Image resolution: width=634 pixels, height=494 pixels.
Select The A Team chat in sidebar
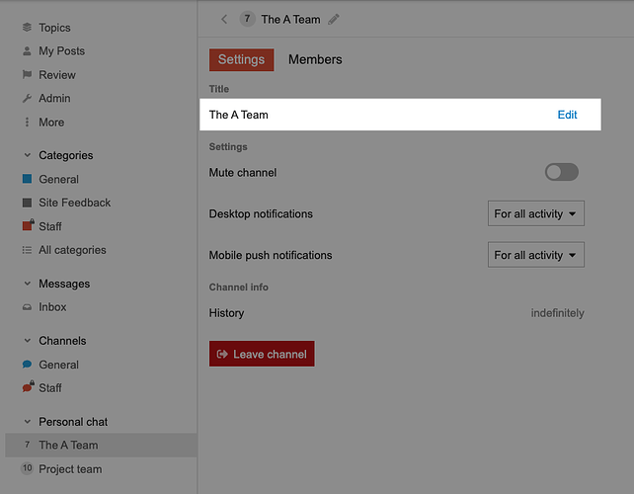(101, 445)
